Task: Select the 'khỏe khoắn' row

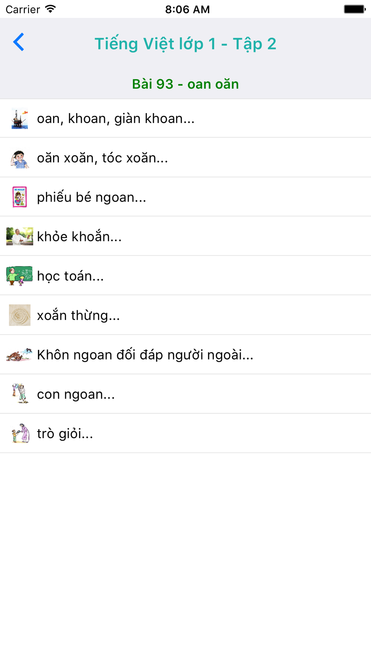Action: 185,236
